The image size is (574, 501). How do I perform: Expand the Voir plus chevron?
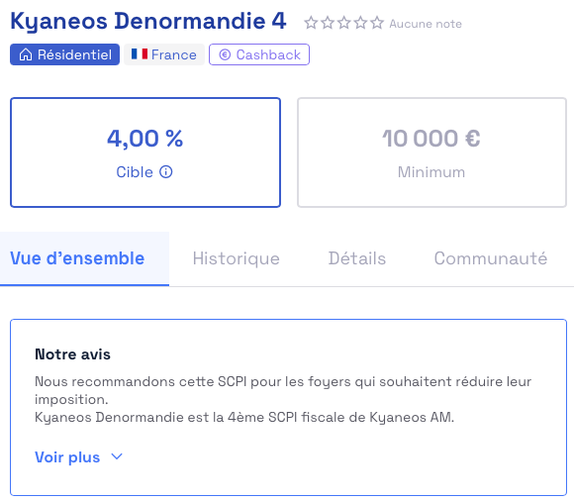117,456
